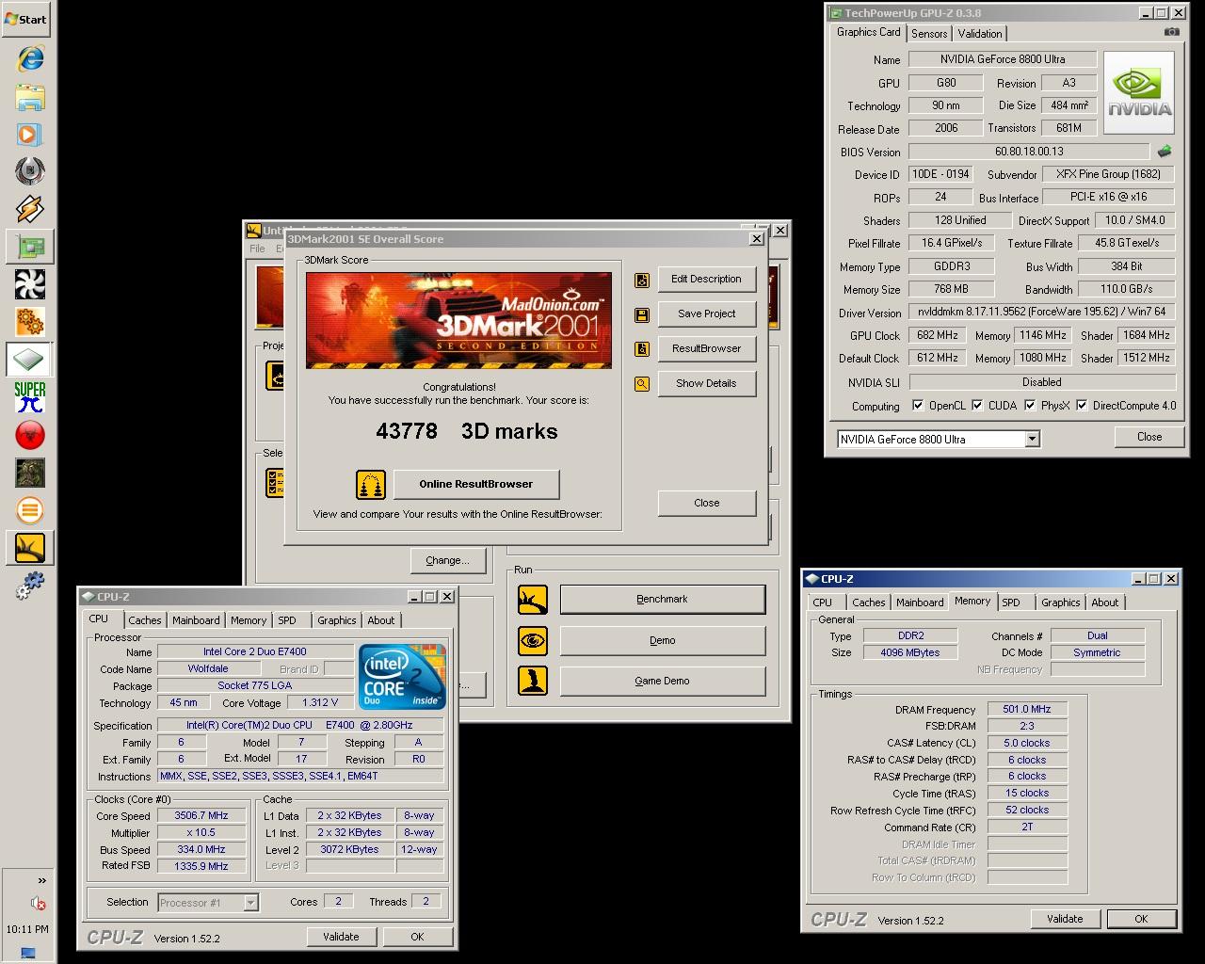Screen dimensions: 1205x964
Task: Click the floppy disk Save Project icon
Action: 642,314
